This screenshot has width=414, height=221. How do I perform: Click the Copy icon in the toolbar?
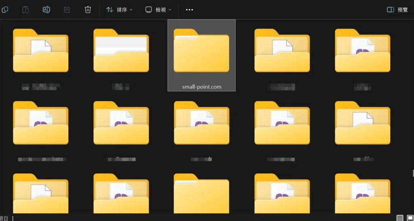pyautogui.click(x=5, y=10)
